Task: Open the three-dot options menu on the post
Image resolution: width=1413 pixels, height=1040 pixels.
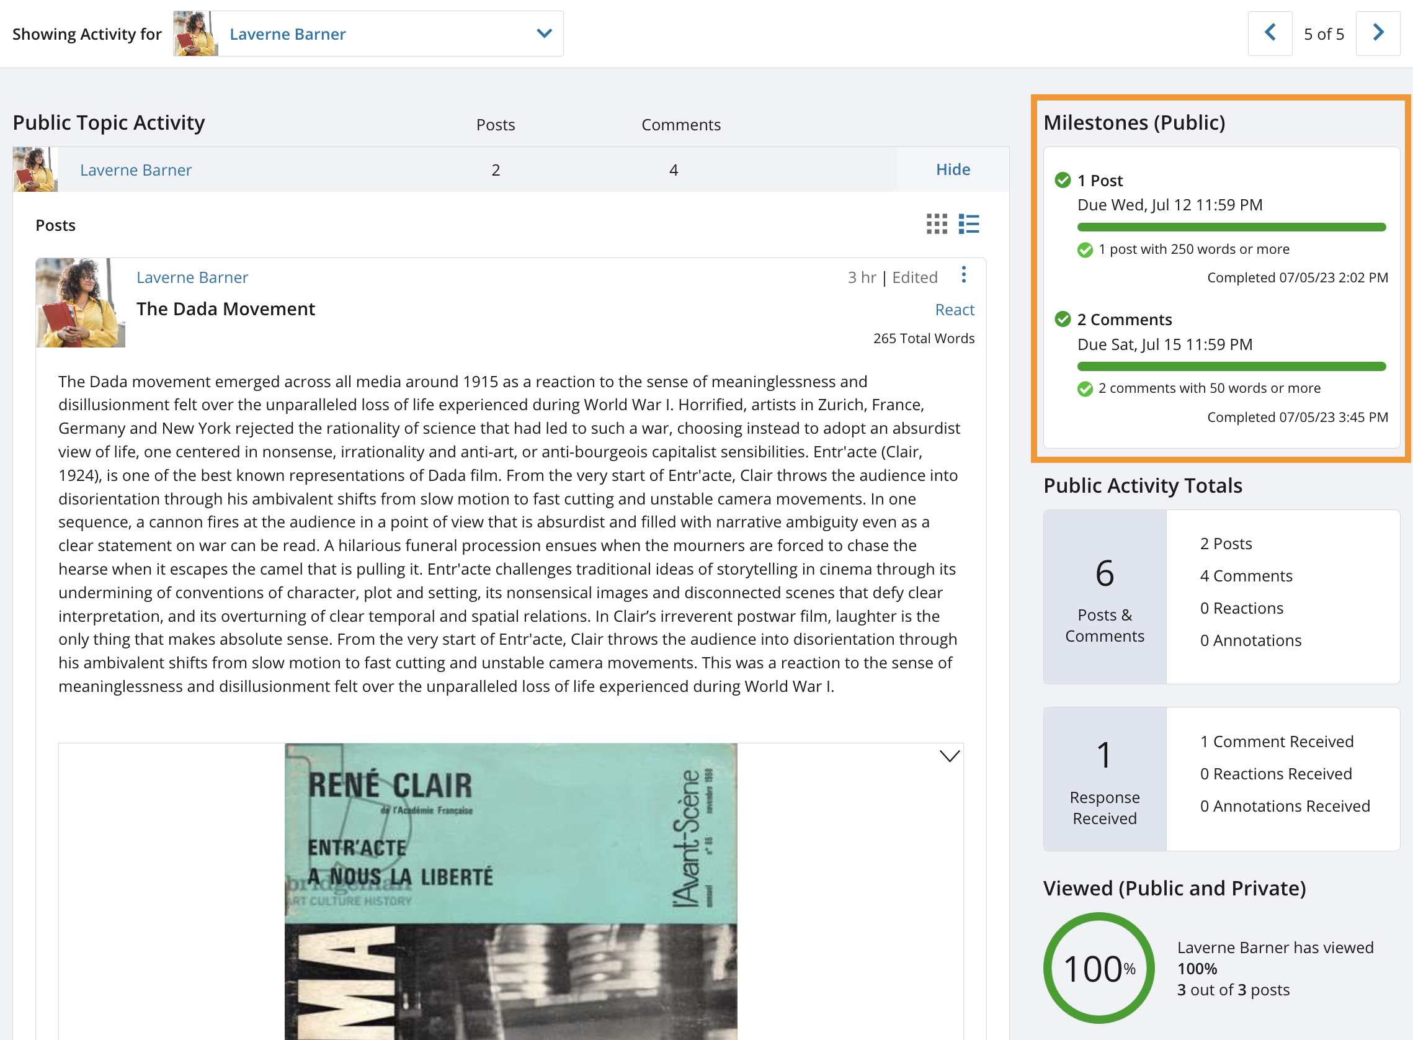Action: (x=964, y=276)
